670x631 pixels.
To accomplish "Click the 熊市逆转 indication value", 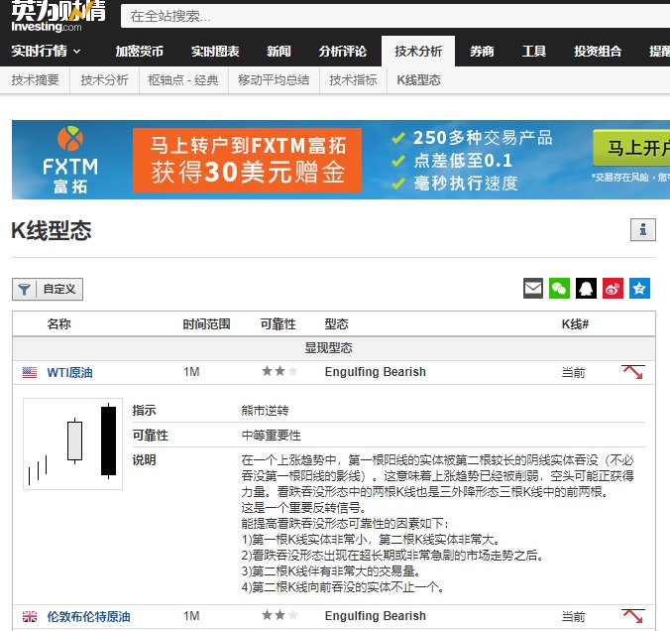I will 265,411.
